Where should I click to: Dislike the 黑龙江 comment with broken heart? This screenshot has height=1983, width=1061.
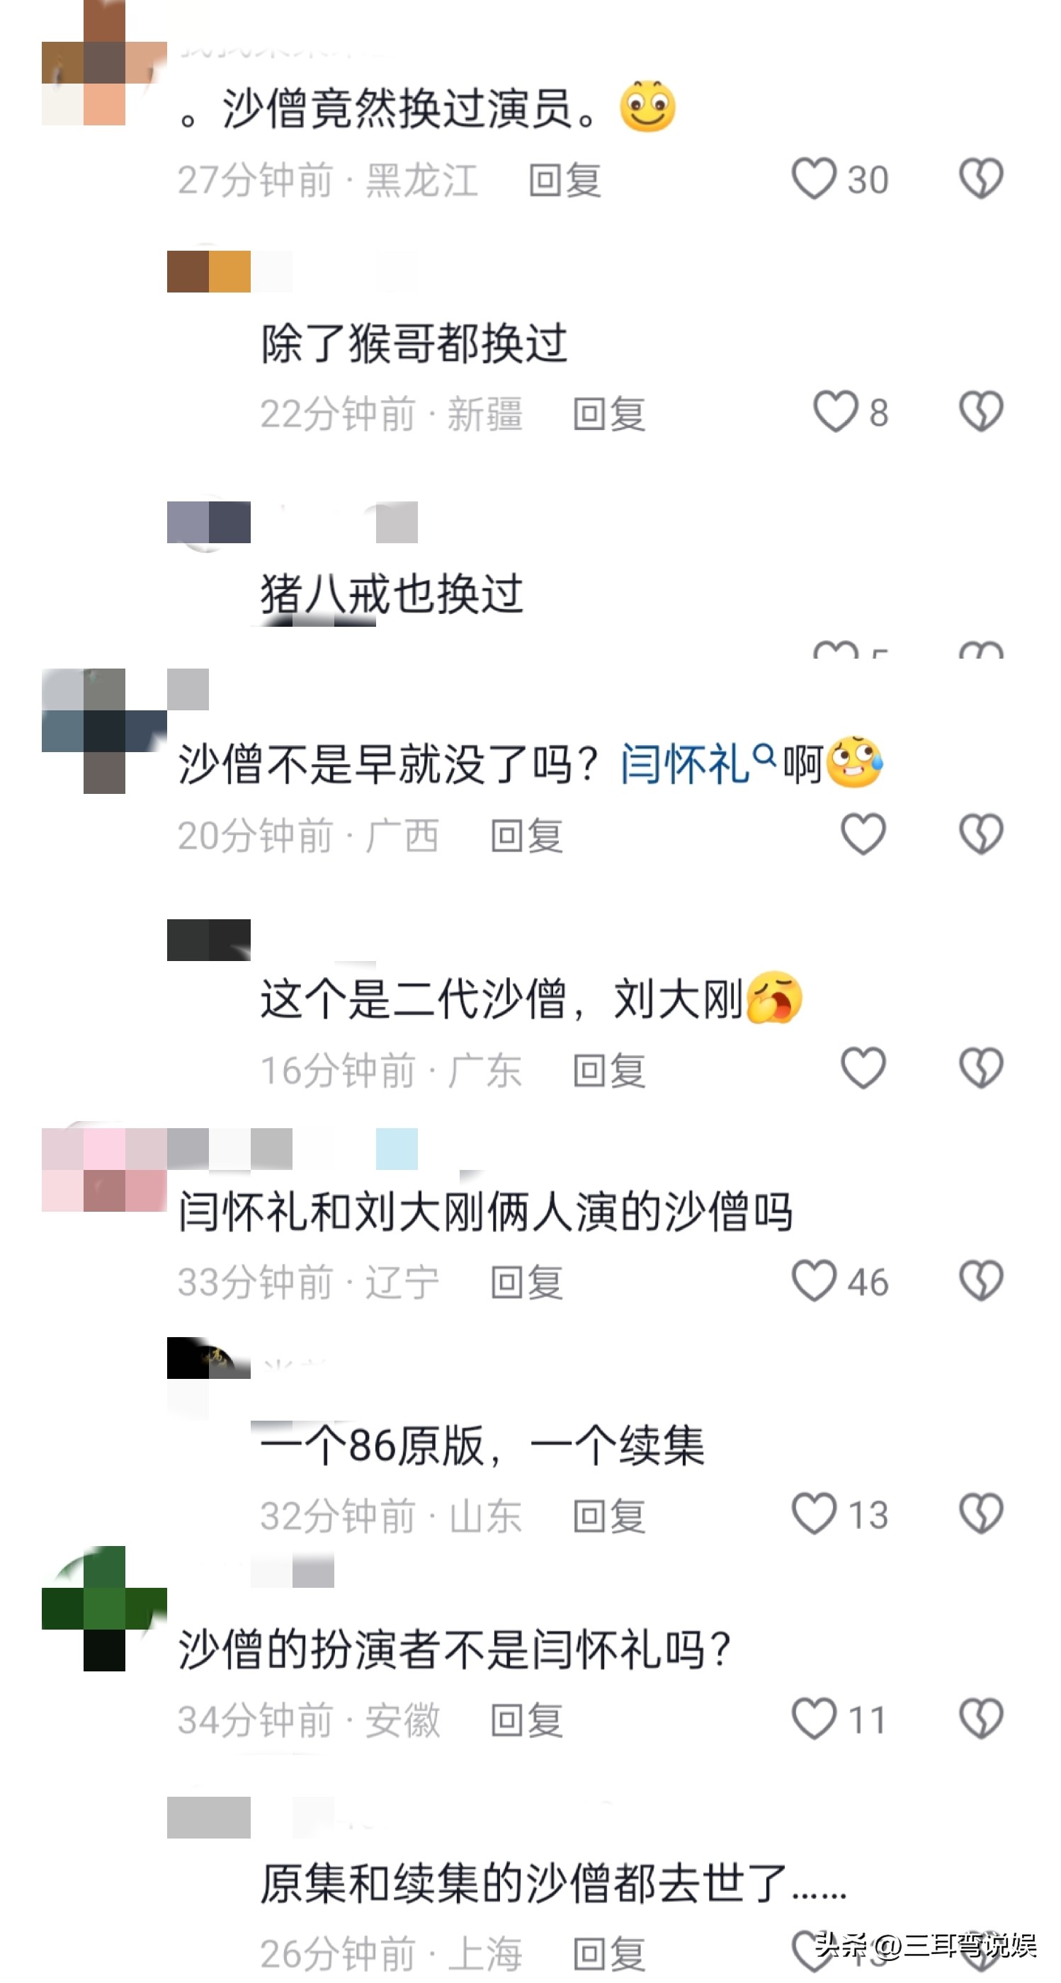point(981,178)
